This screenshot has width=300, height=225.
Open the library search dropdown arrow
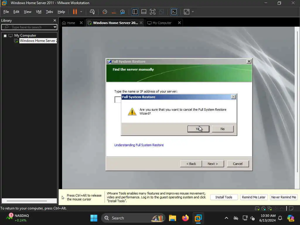[55, 27]
